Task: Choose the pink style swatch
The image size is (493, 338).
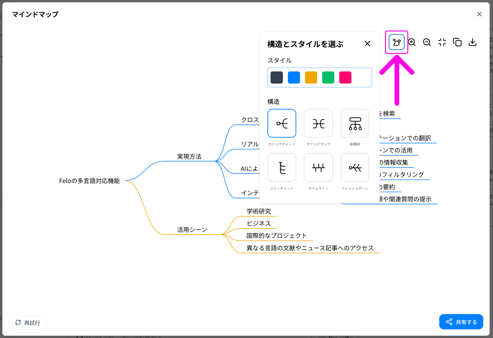Action: click(x=345, y=78)
